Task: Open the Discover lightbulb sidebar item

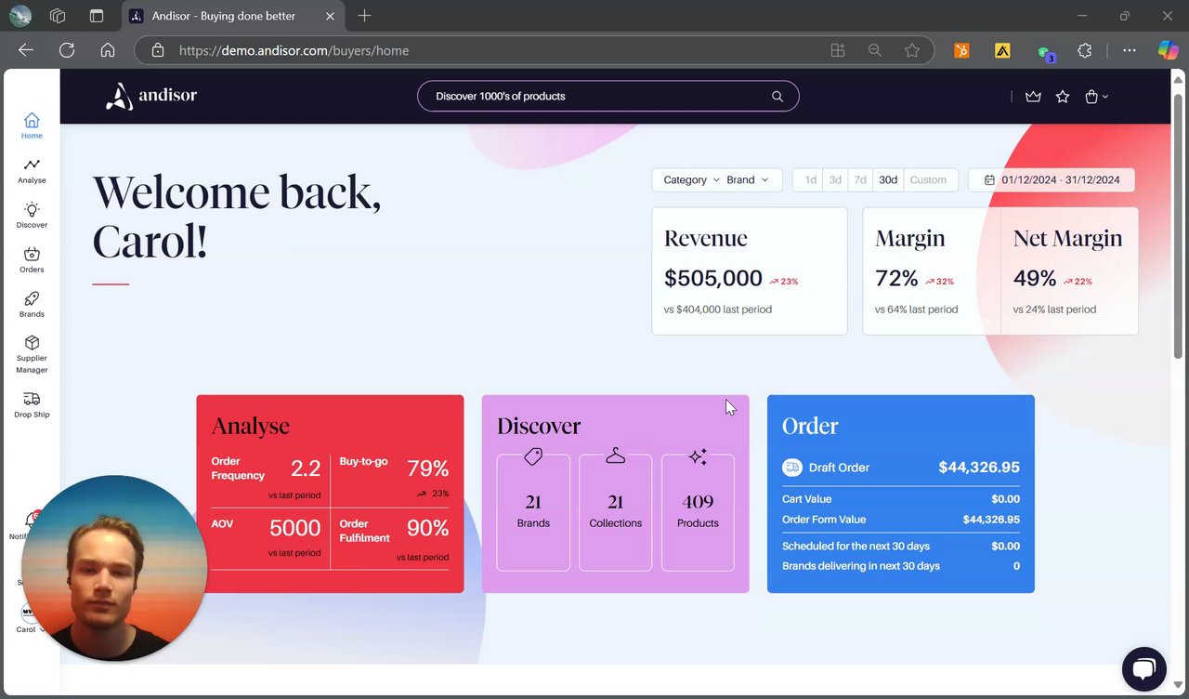Action: [32, 215]
